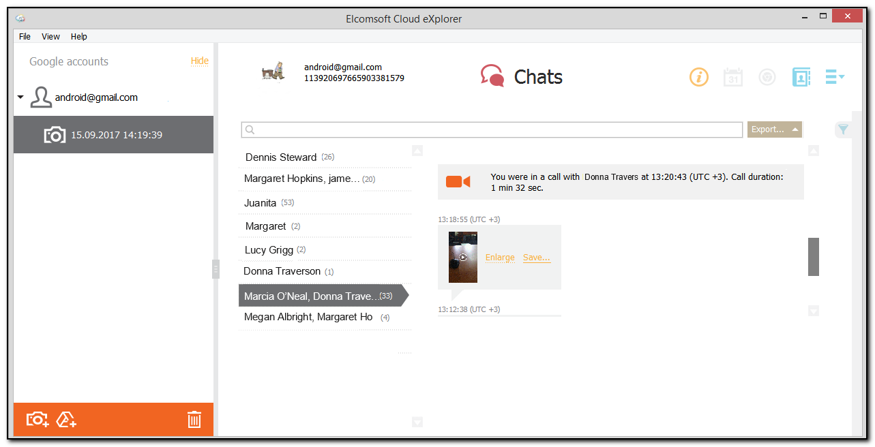The width and height of the screenshot is (875, 447).
Task: Click the chat search field
Action: pyautogui.click(x=491, y=129)
